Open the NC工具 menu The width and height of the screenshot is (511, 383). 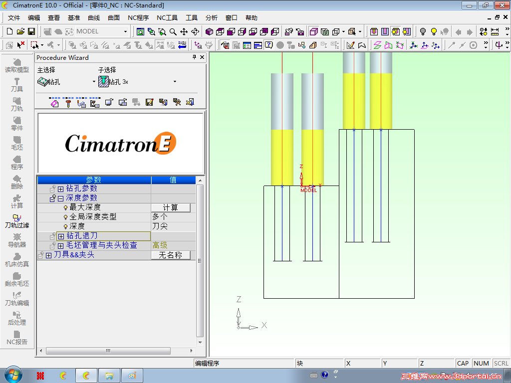pyautogui.click(x=167, y=18)
